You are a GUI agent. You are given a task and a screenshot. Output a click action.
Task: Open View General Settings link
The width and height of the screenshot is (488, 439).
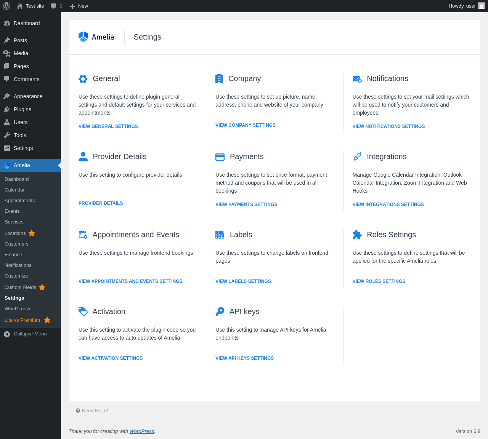[x=108, y=126]
